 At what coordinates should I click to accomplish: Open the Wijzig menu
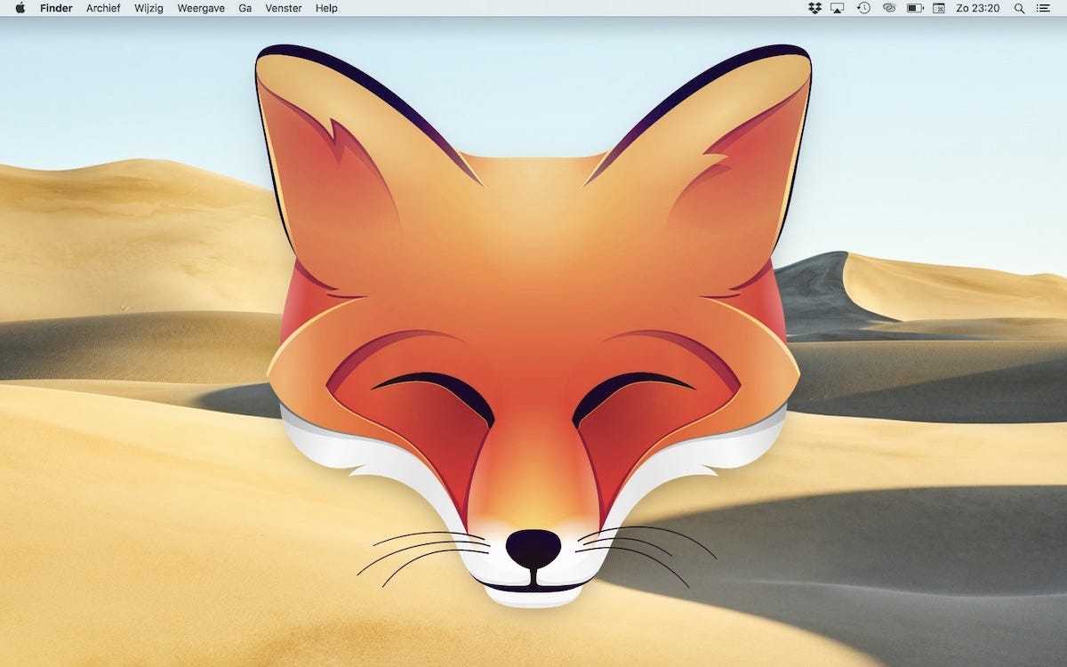149,8
